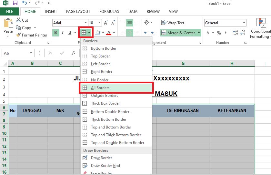
Task: Click the Paste clipboard icon
Action: coord(8,23)
